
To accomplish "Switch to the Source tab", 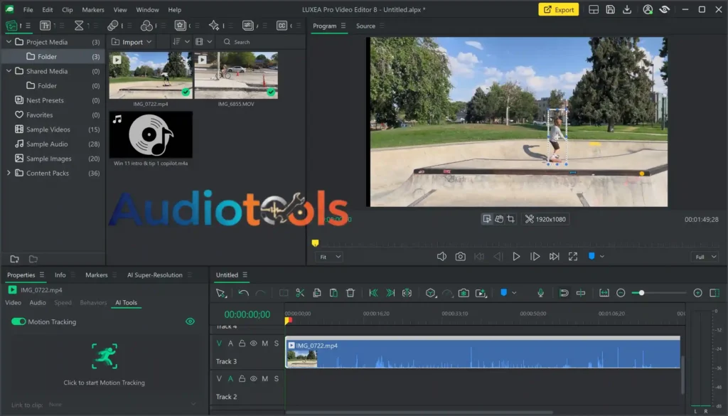I will coord(365,26).
